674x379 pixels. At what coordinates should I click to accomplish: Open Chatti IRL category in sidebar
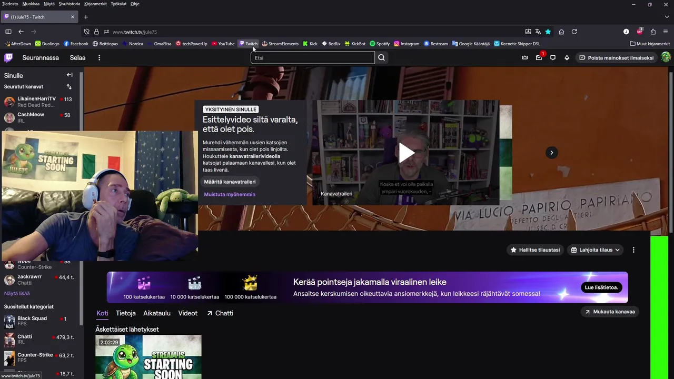pos(39,340)
